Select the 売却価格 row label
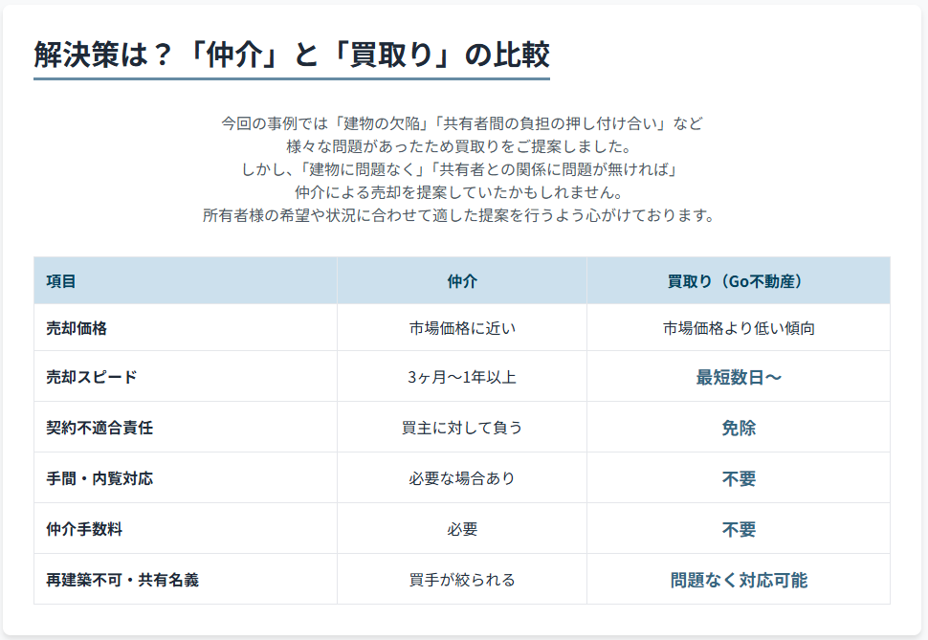This screenshot has width=928, height=640. (x=77, y=328)
